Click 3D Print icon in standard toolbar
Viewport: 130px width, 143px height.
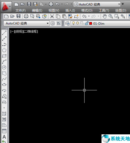pos(45,16)
